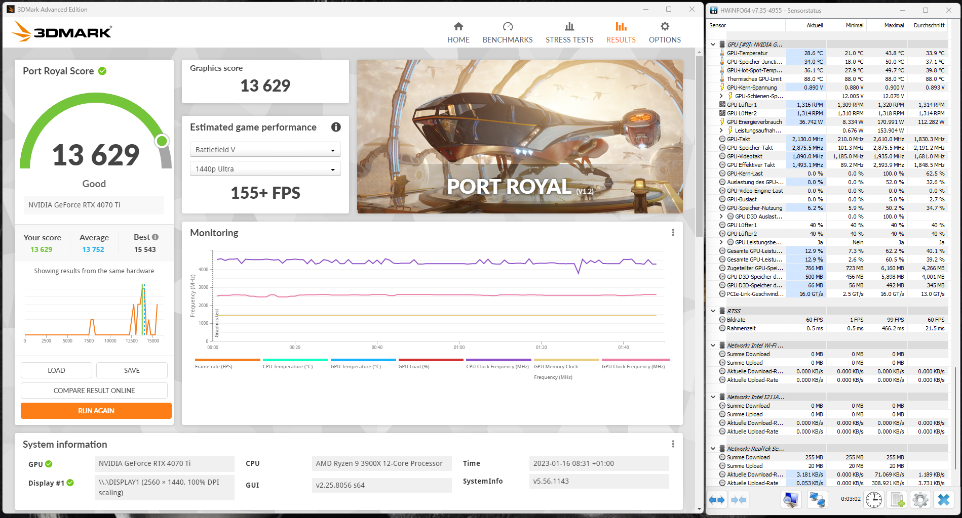Toggle GPU Clock Frequency (MHz) chart legend

tap(636, 364)
